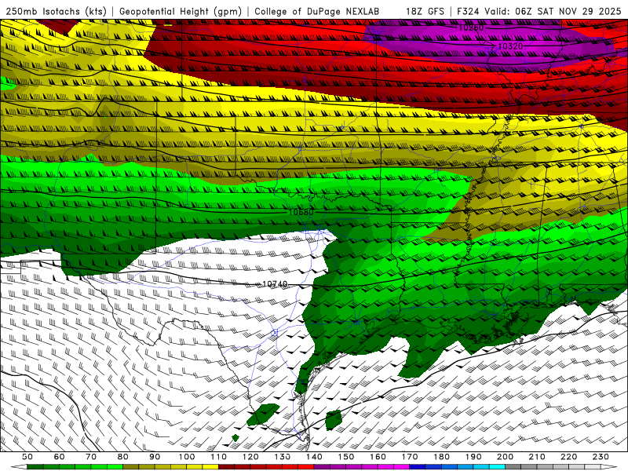Screen dimensions: 628x471
Task: Click the legend value 170
Action: (x=409, y=457)
